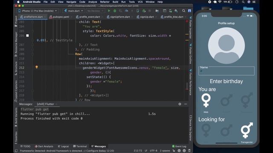Click the 212:72 cursor position indicator
This screenshot has height=153, width=273.
click(138, 151)
